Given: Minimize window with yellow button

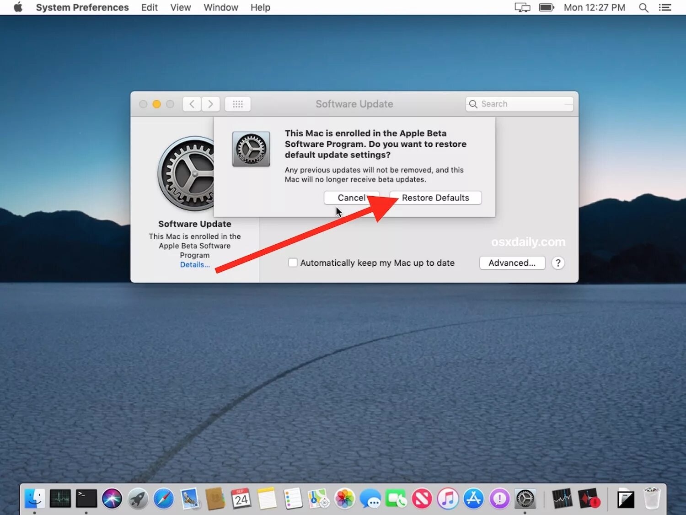Looking at the screenshot, I should point(156,104).
